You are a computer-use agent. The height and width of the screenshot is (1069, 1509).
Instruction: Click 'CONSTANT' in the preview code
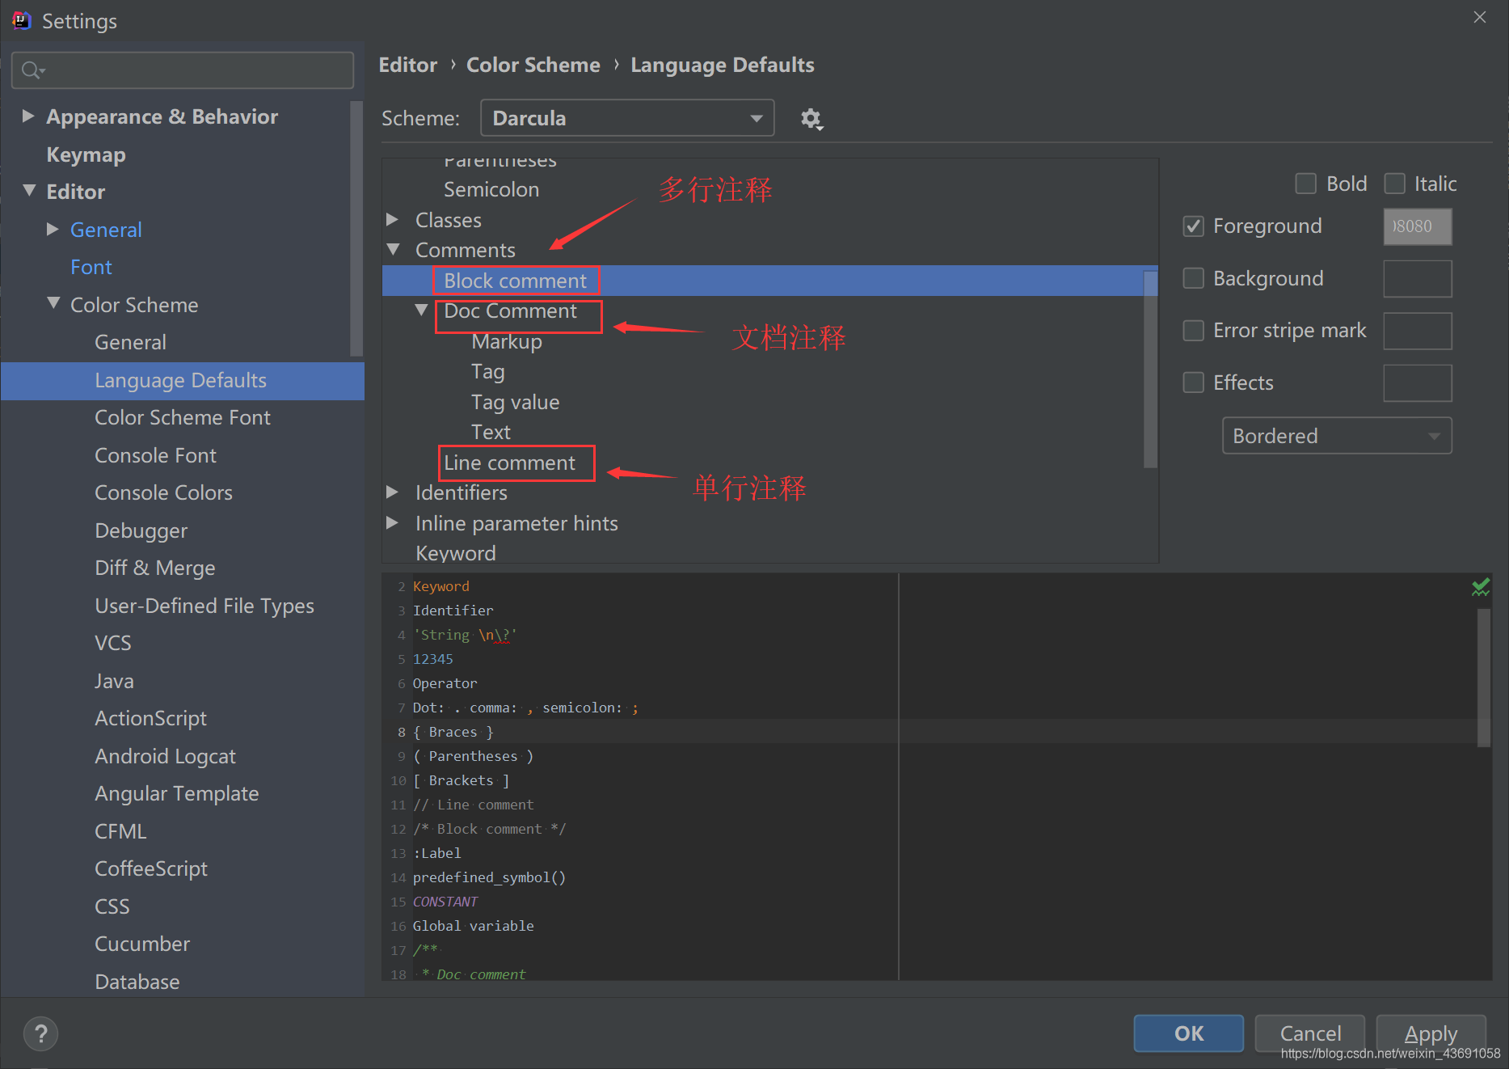(x=445, y=902)
